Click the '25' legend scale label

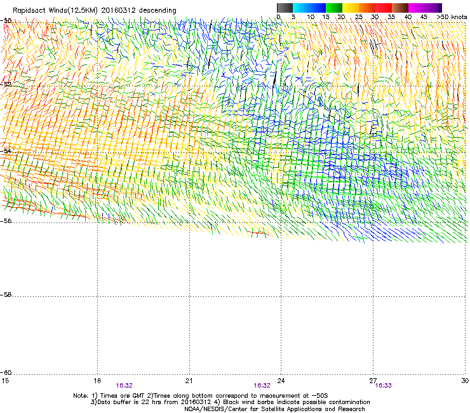pos(358,17)
